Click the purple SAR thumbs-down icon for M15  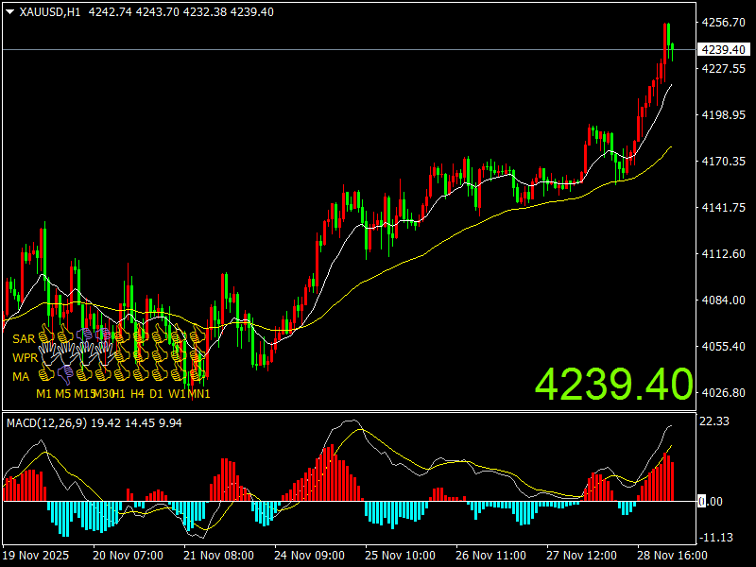pyautogui.click(x=83, y=336)
